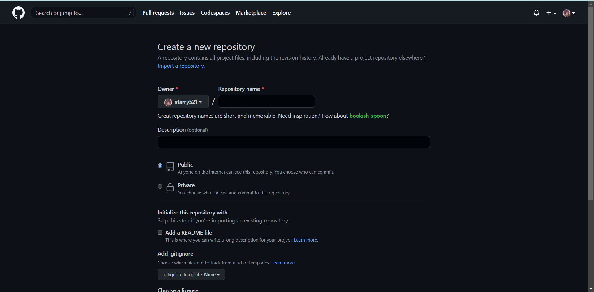Select the Private visibility radio button
Screen dimensions: 594x292
coord(160,187)
